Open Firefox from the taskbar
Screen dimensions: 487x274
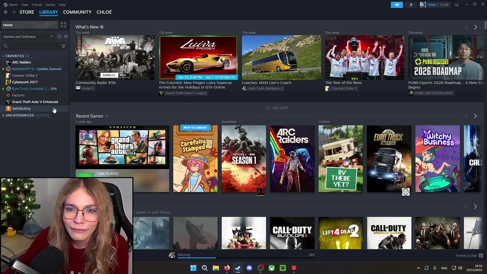tap(227, 268)
